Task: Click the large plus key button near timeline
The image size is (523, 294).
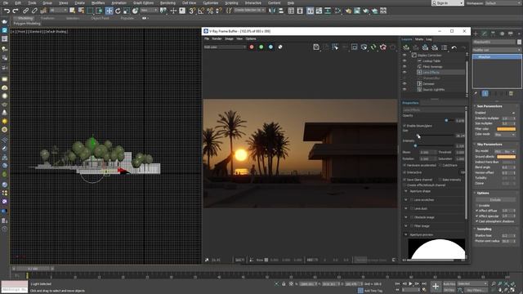Action: pyautogui.click(x=436, y=286)
